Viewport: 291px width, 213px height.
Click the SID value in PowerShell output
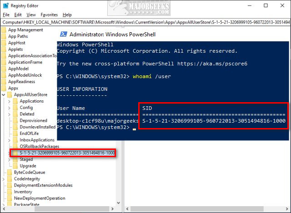click(214, 121)
